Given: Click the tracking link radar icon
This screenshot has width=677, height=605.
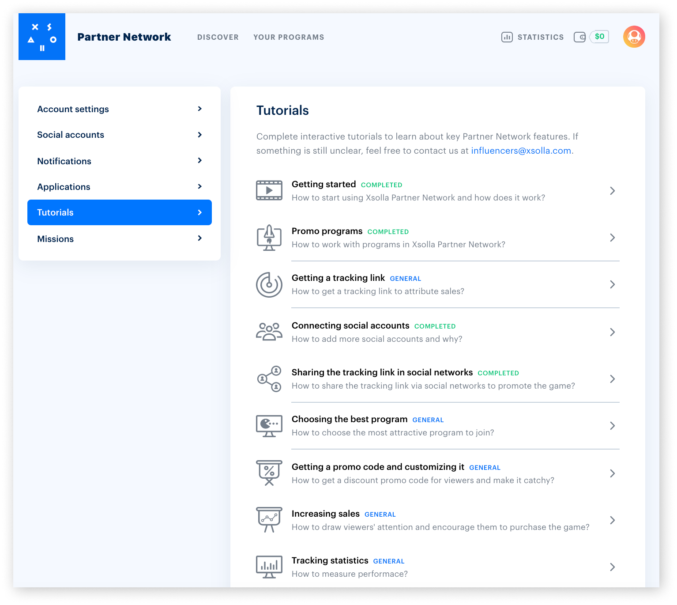Looking at the screenshot, I should point(269,284).
